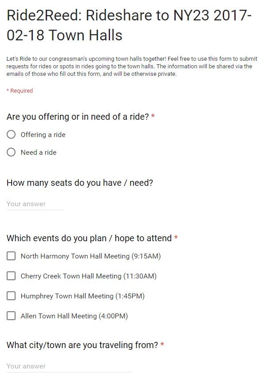Screen dimensions: 264x380
Task: Enable the Allen Town Hall Meeting checkbox
Action: [x=11, y=316]
